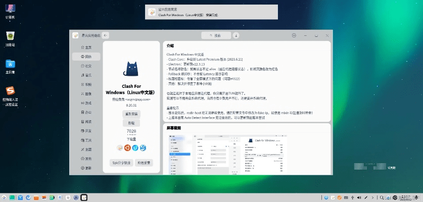Screen dimensions: 423x202
Task: Click the 屏幕截图 section heading
Action: click(x=174, y=128)
